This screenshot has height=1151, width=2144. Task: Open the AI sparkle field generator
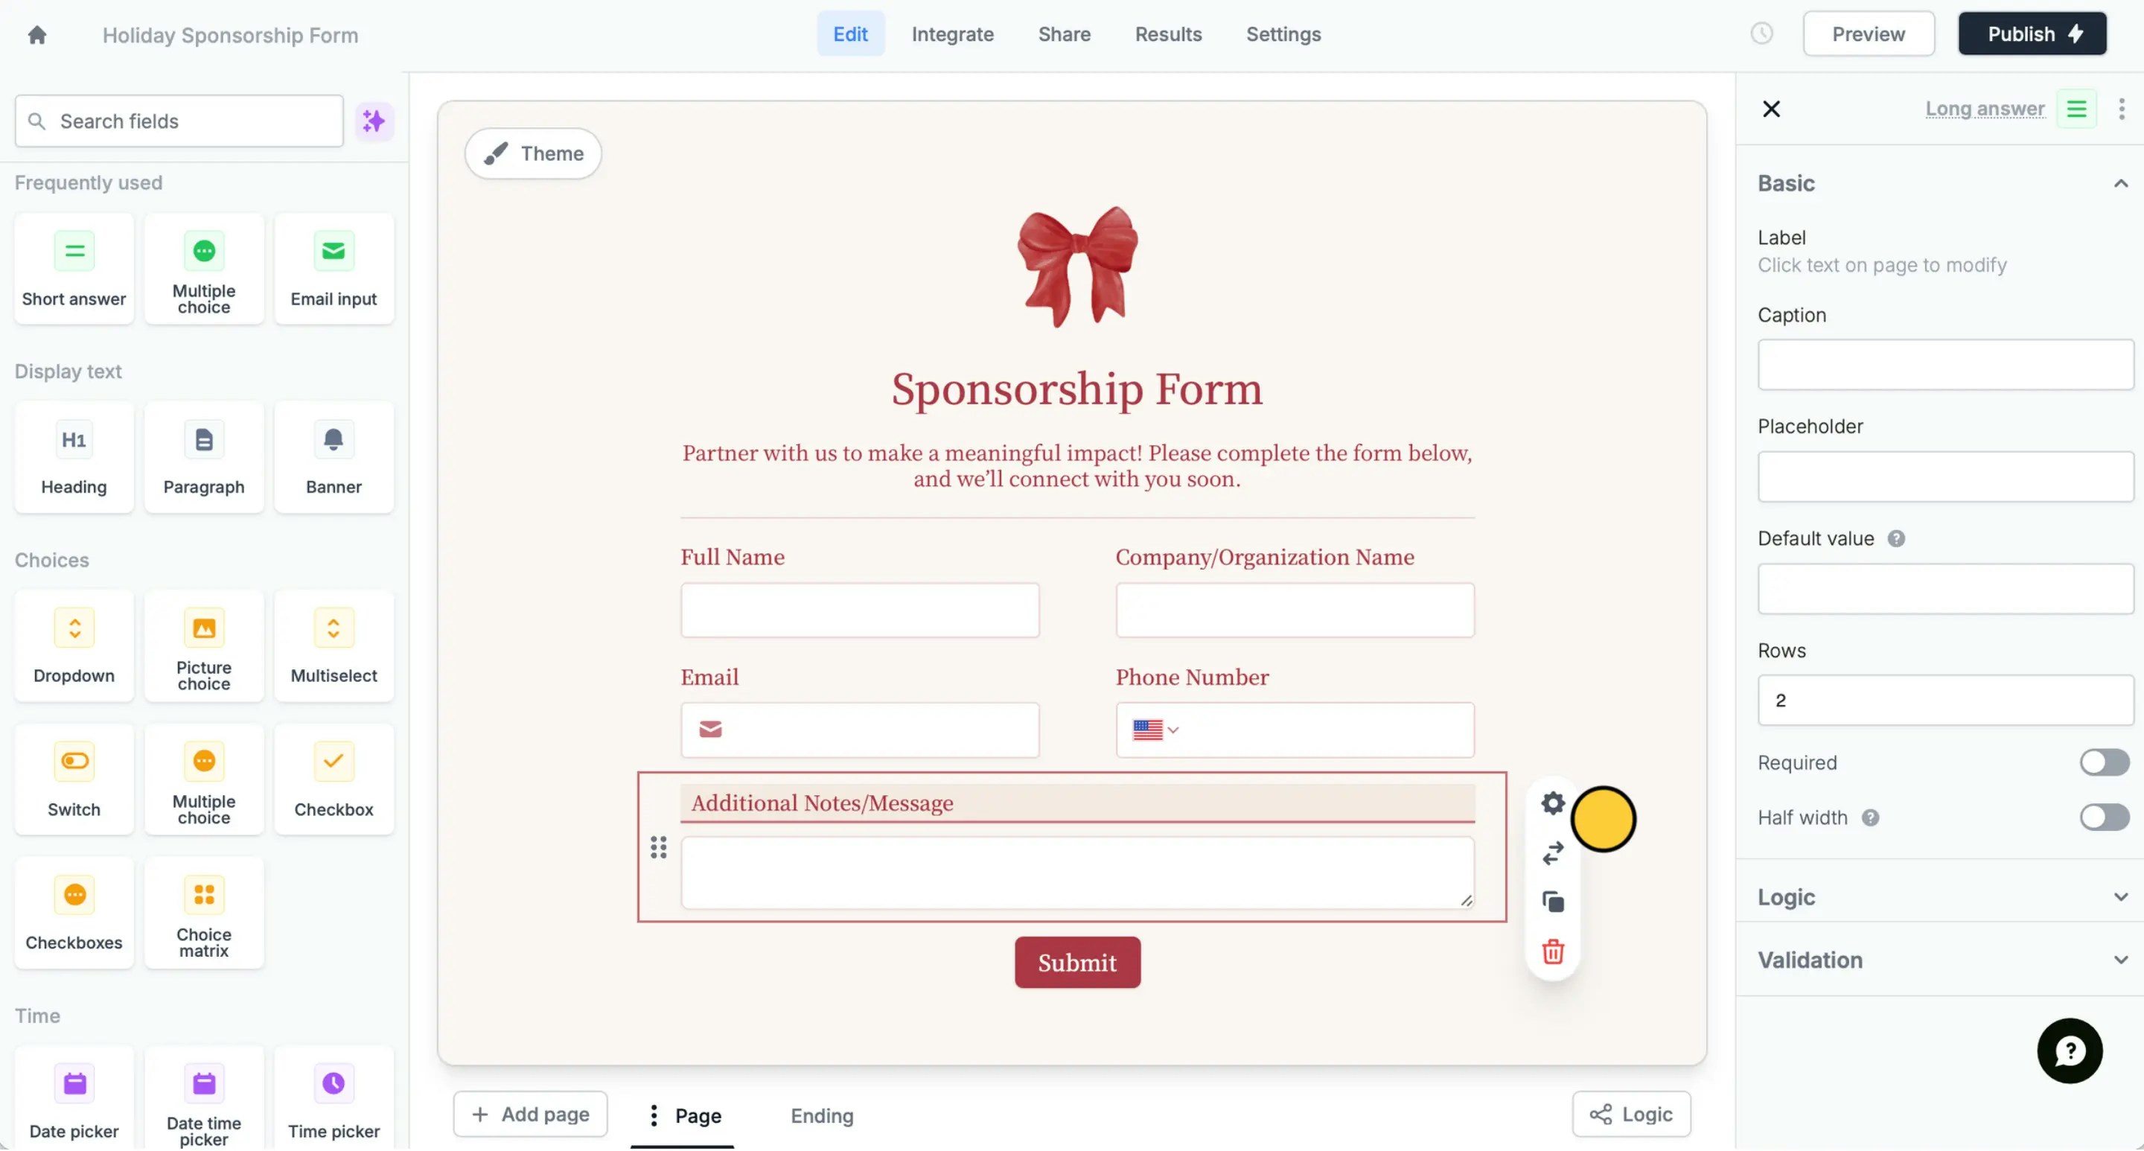pos(374,121)
